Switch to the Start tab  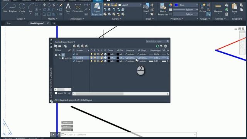pyautogui.click(x=9, y=23)
